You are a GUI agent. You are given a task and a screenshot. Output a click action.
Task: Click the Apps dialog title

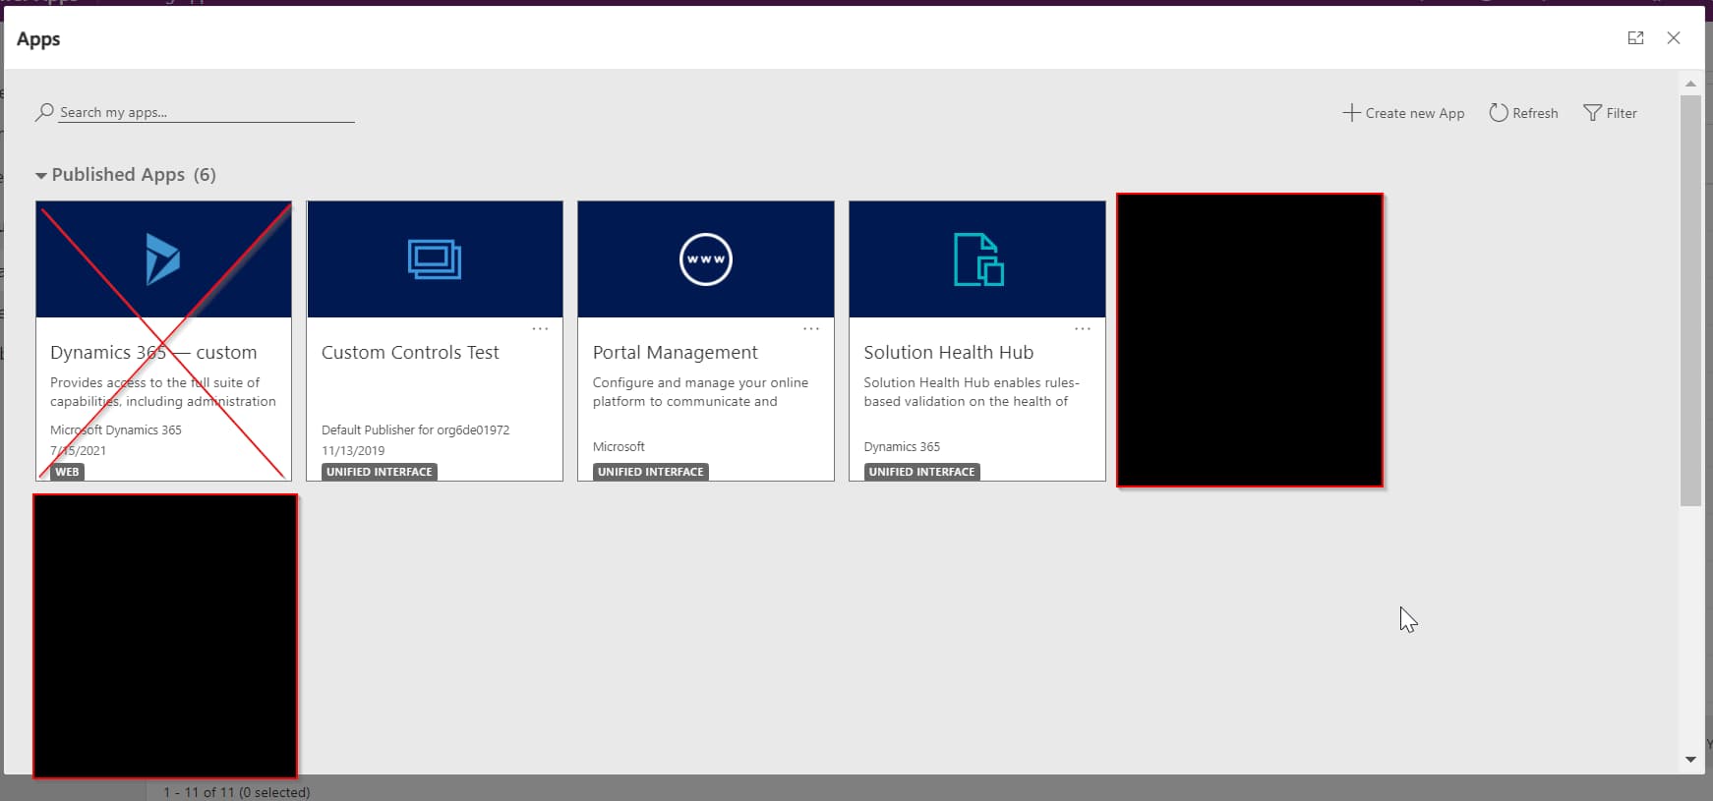tap(38, 39)
